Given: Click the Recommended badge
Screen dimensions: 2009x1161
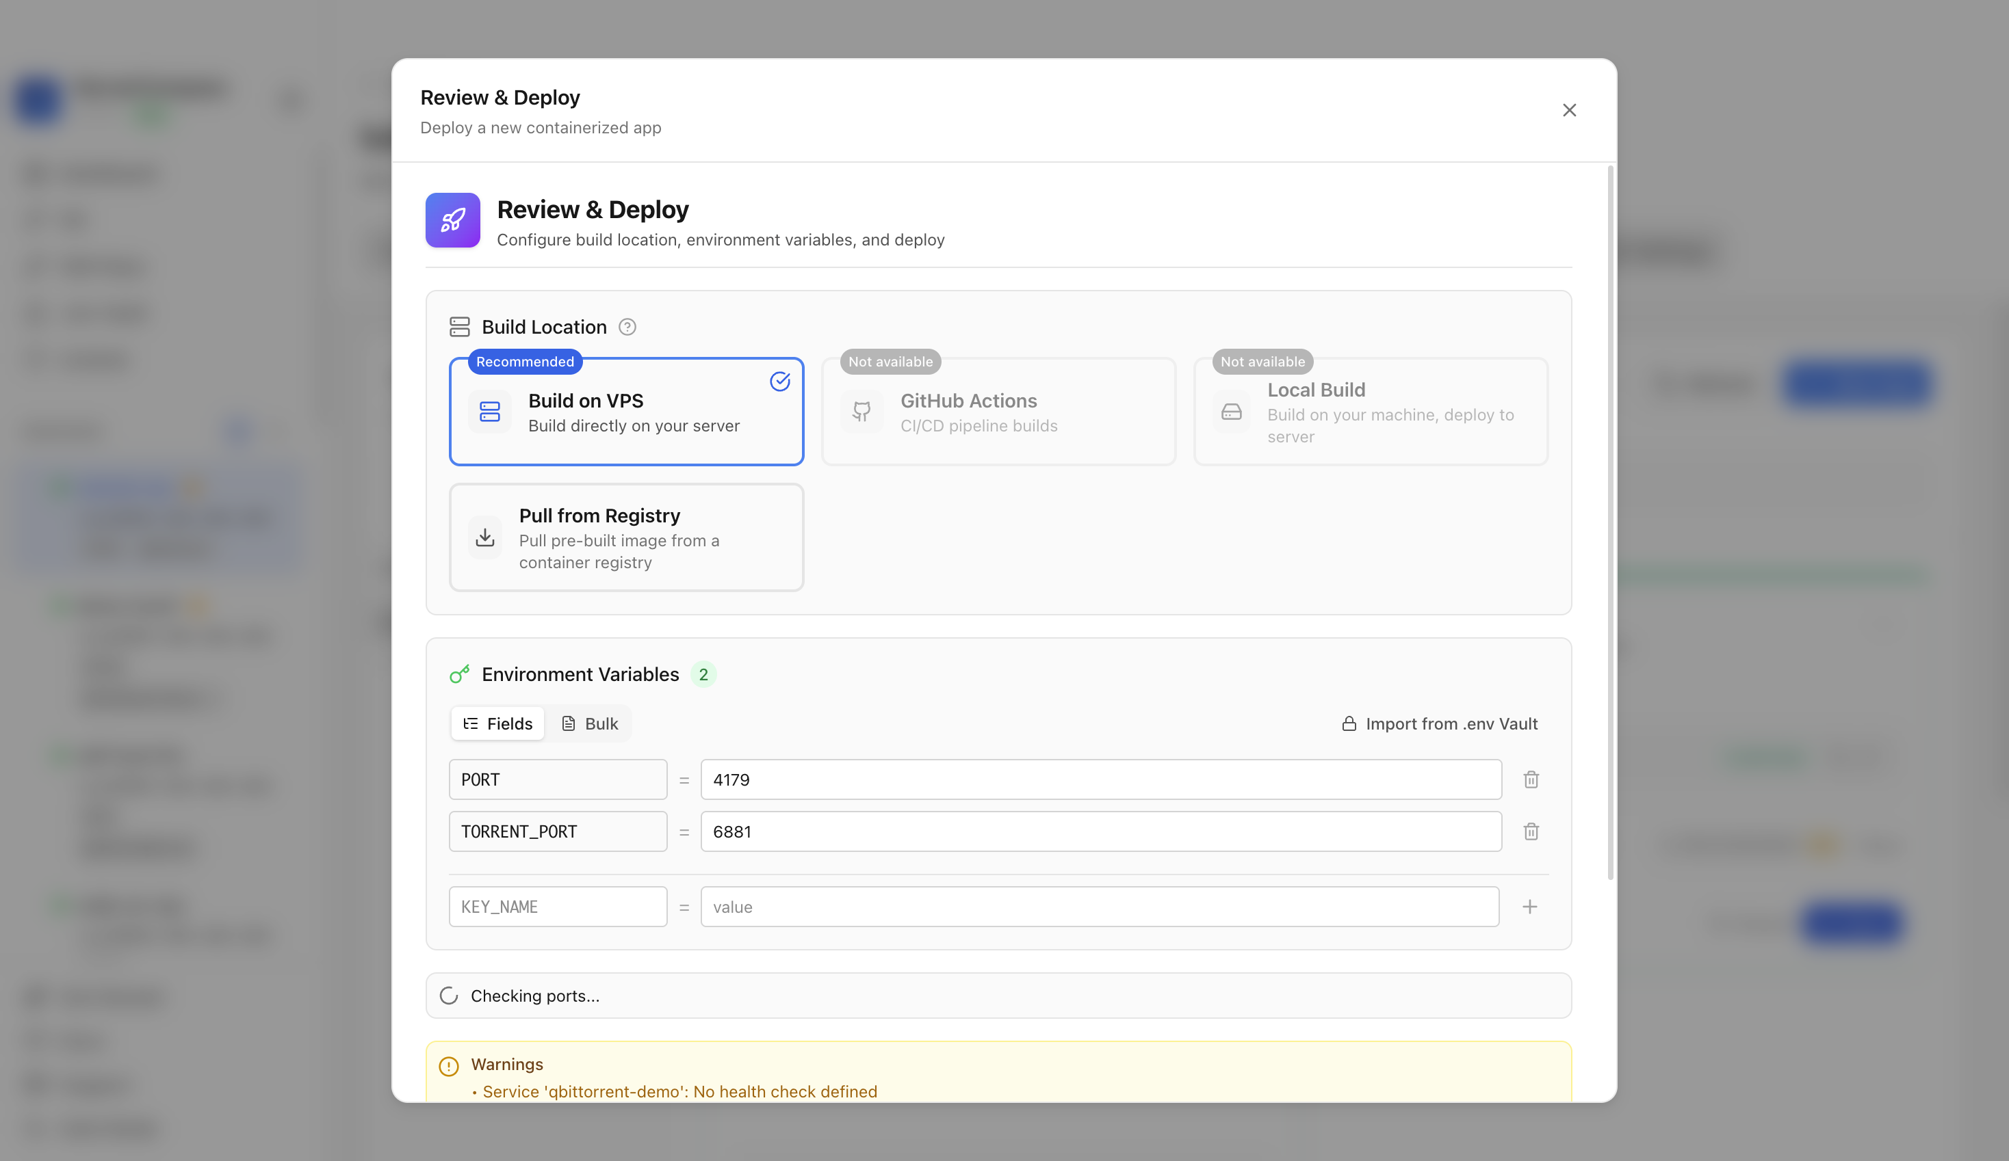Looking at the screenshot, I should (x=526, y=362).
